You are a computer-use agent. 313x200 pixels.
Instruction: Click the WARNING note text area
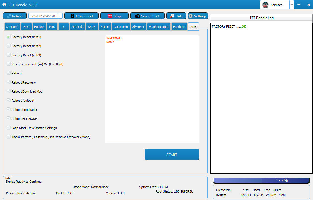point(152,89)
